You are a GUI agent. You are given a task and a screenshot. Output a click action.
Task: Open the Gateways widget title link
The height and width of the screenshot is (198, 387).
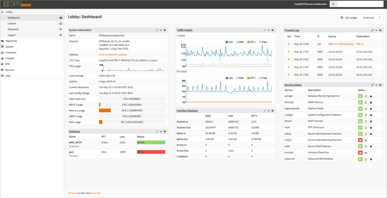(x=75, y=132)
